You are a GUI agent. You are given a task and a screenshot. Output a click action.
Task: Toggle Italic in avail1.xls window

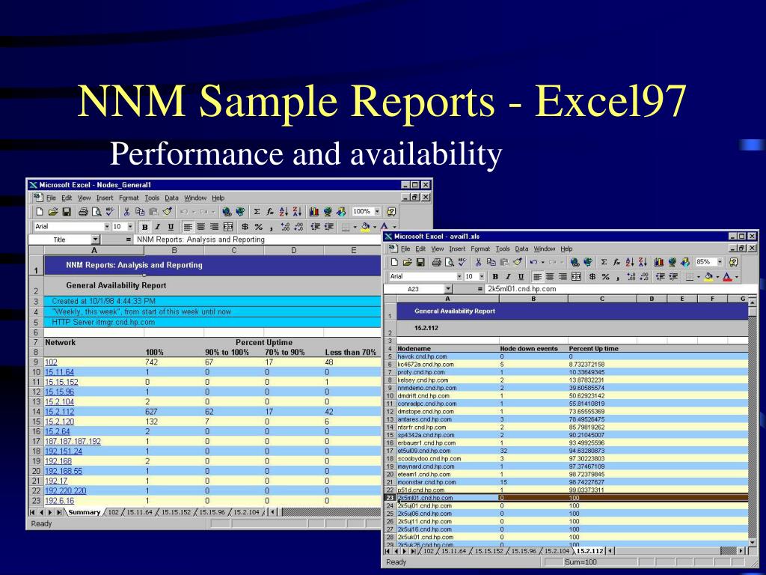tap(508, 277)
